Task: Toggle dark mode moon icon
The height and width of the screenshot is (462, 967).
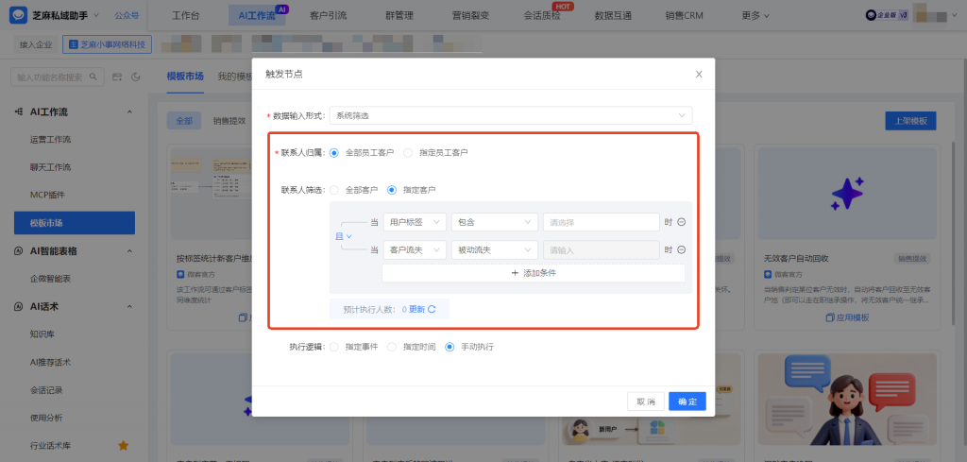Action: tap(136, 77)
